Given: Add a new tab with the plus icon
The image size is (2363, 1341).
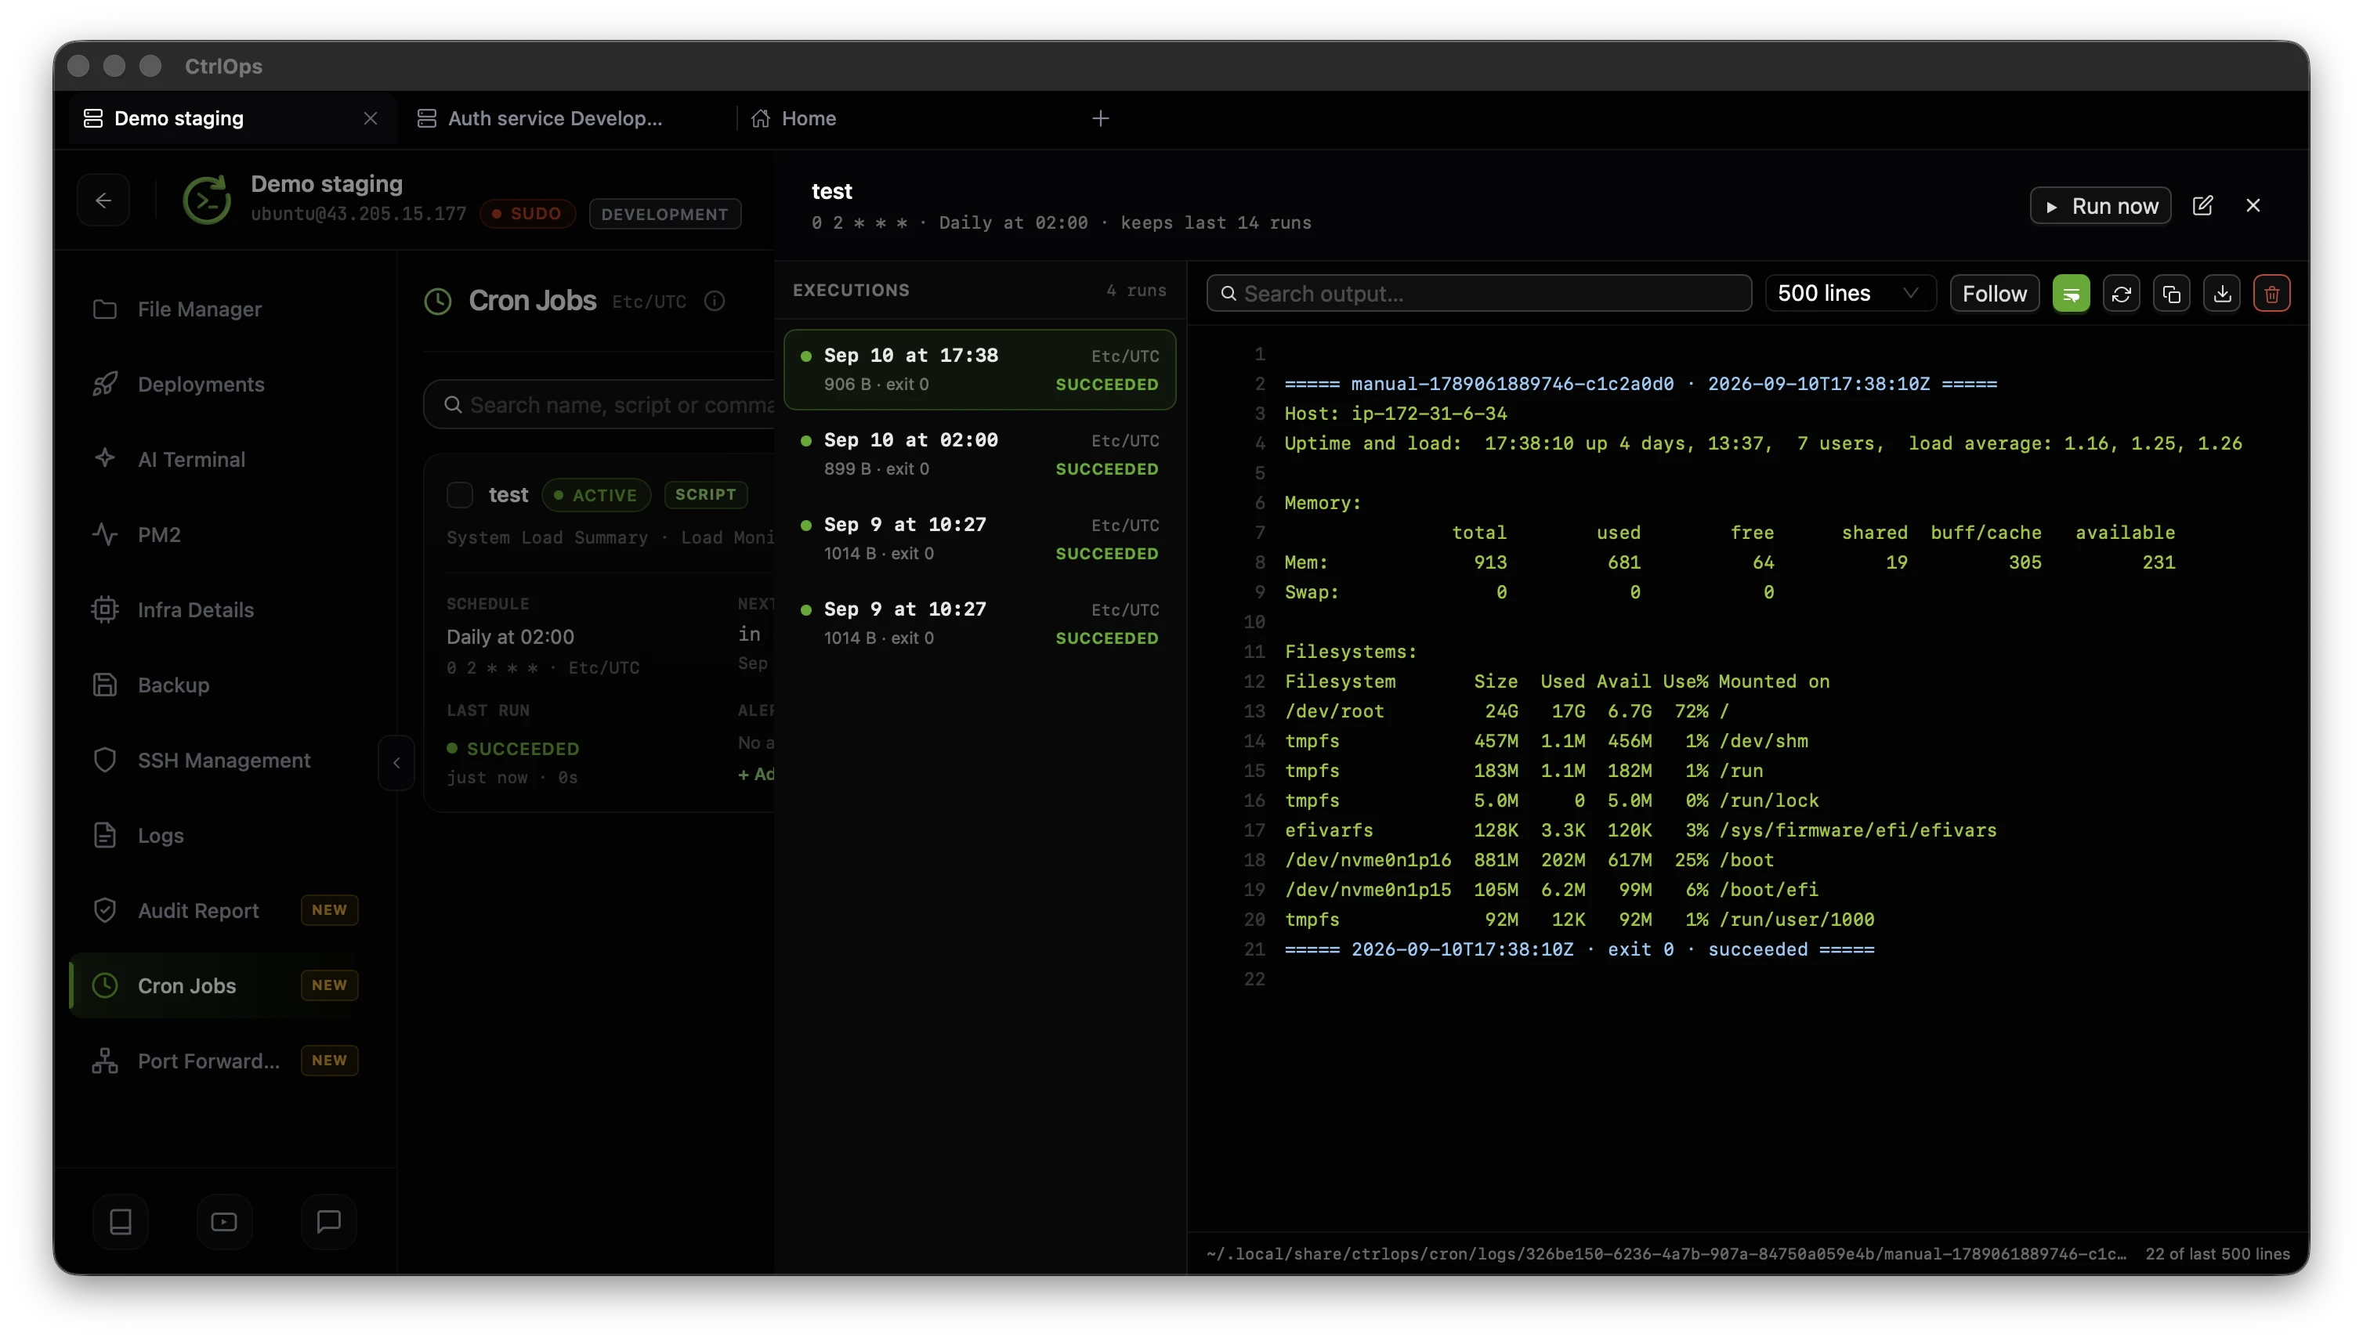Looking at the screenshot, I should (1100, 119).
